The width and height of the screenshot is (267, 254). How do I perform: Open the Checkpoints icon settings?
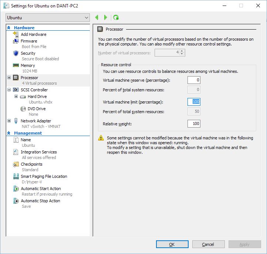[16, 164]
